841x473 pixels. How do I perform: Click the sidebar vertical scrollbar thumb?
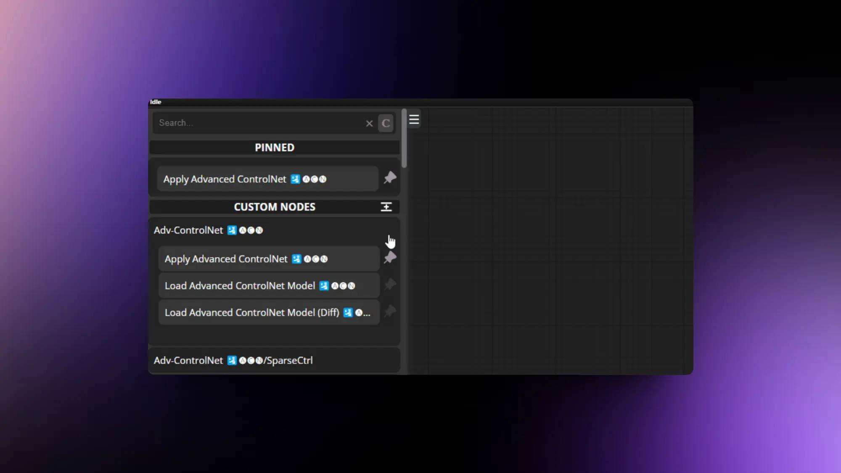(x=404, y=139)
